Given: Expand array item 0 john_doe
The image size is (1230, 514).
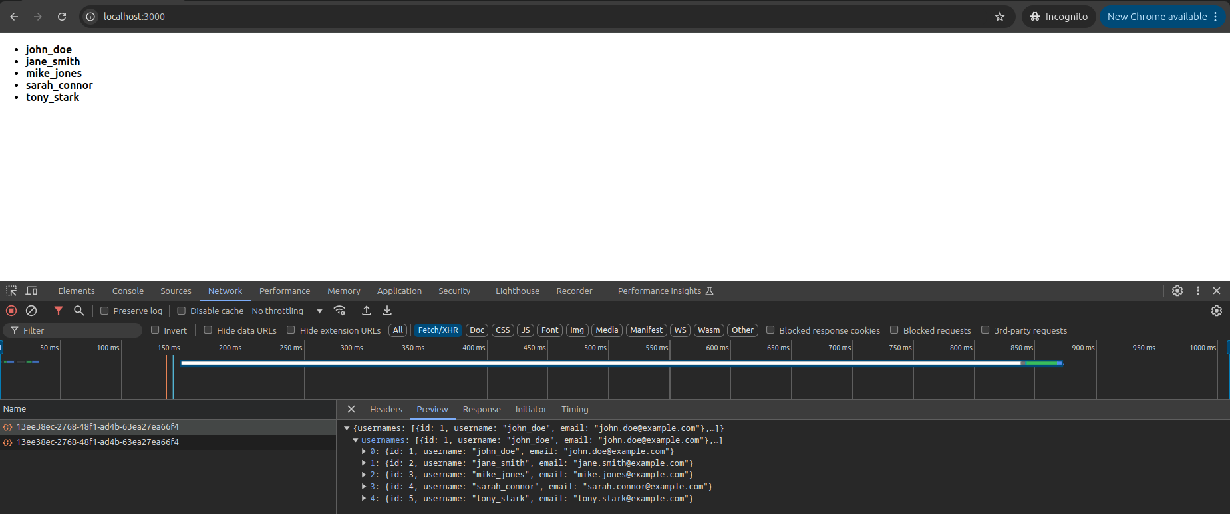Looking at the screenshot, I should tap(364, 451).
